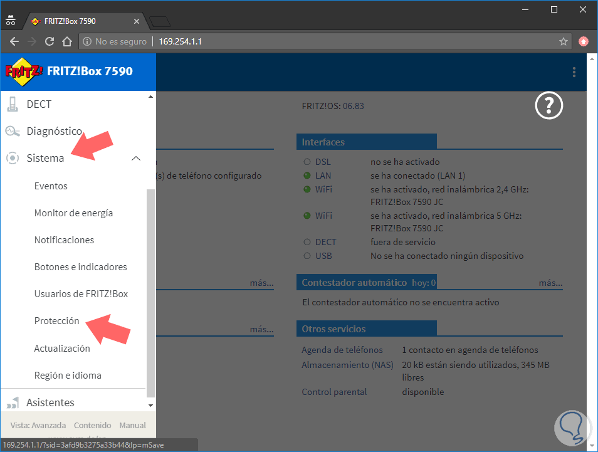
Task: Collapse the Sistema menu with the chevron
Action: 136,159
